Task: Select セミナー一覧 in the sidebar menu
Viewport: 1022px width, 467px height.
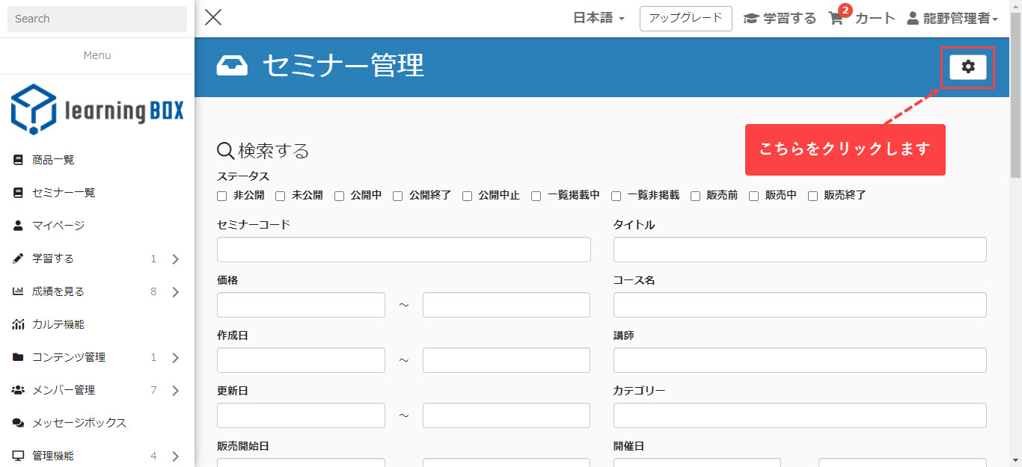Action: coord(64,193)
